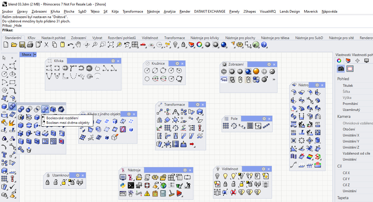
Task: Open the Křivka menu
Action: pyautogui.click(x=55, y=11)
